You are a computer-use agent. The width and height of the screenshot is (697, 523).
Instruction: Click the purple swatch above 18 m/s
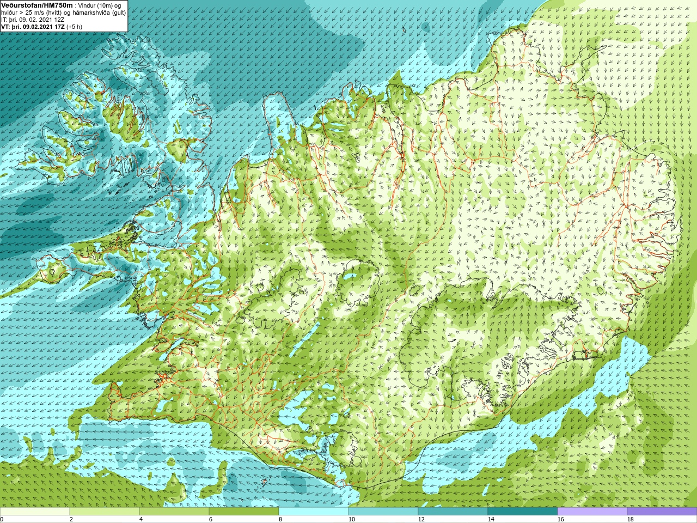662,512
